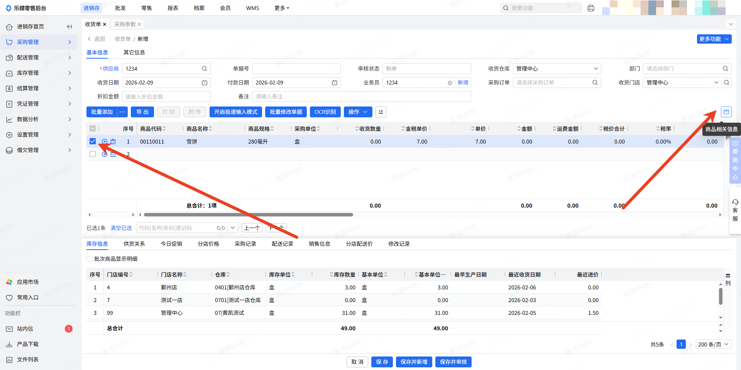The width and height of the screenshot is (741, 370).
Task: Open the product related info panel icon
Action: pyautogui.click(x=726, y=112)
